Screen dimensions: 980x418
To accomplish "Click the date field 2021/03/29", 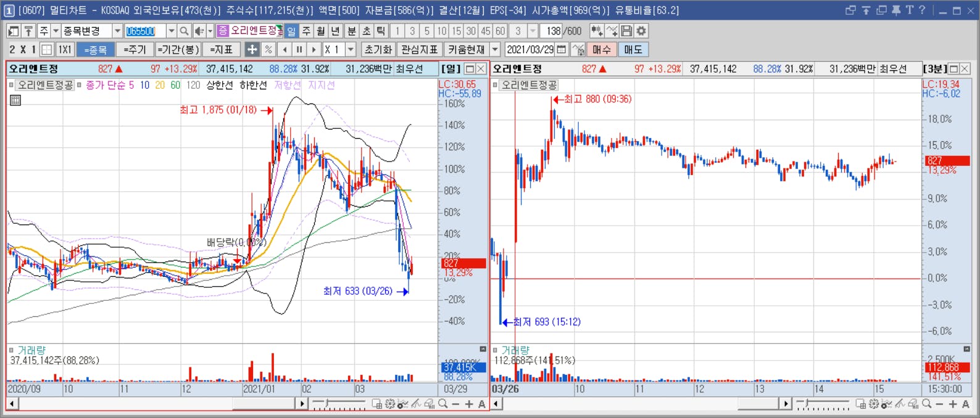I will (x=530, y=49).
